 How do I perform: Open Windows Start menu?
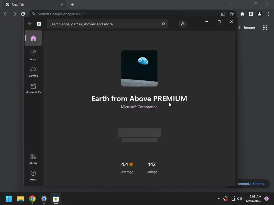(x=9, y=199)
